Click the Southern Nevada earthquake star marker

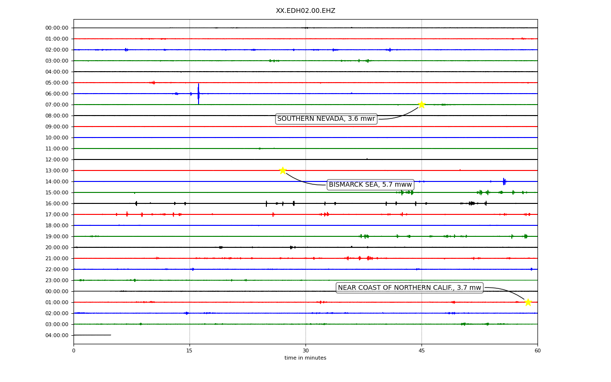421,105
